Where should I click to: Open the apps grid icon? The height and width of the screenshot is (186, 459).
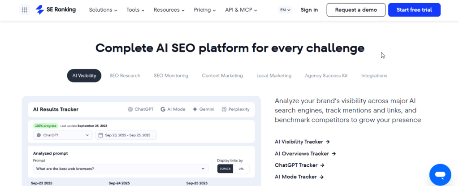coord(24,10)
